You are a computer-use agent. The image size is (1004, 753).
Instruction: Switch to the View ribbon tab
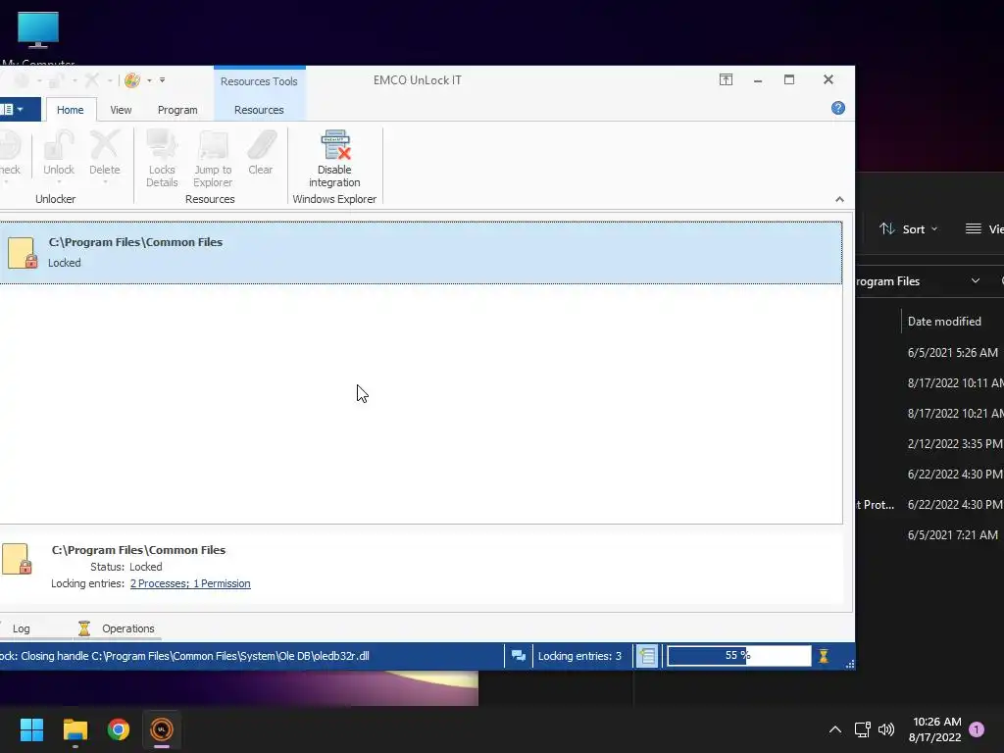click(x=121, y=110)
